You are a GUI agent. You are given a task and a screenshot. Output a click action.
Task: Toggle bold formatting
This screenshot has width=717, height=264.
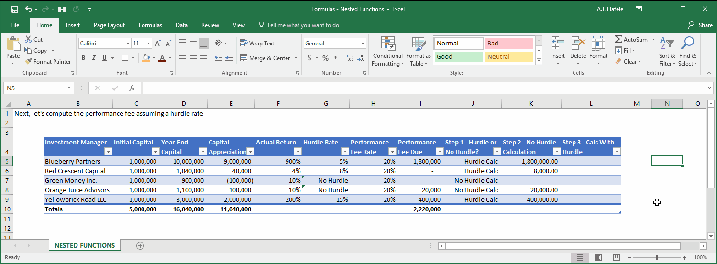click(x=83, y=58)
